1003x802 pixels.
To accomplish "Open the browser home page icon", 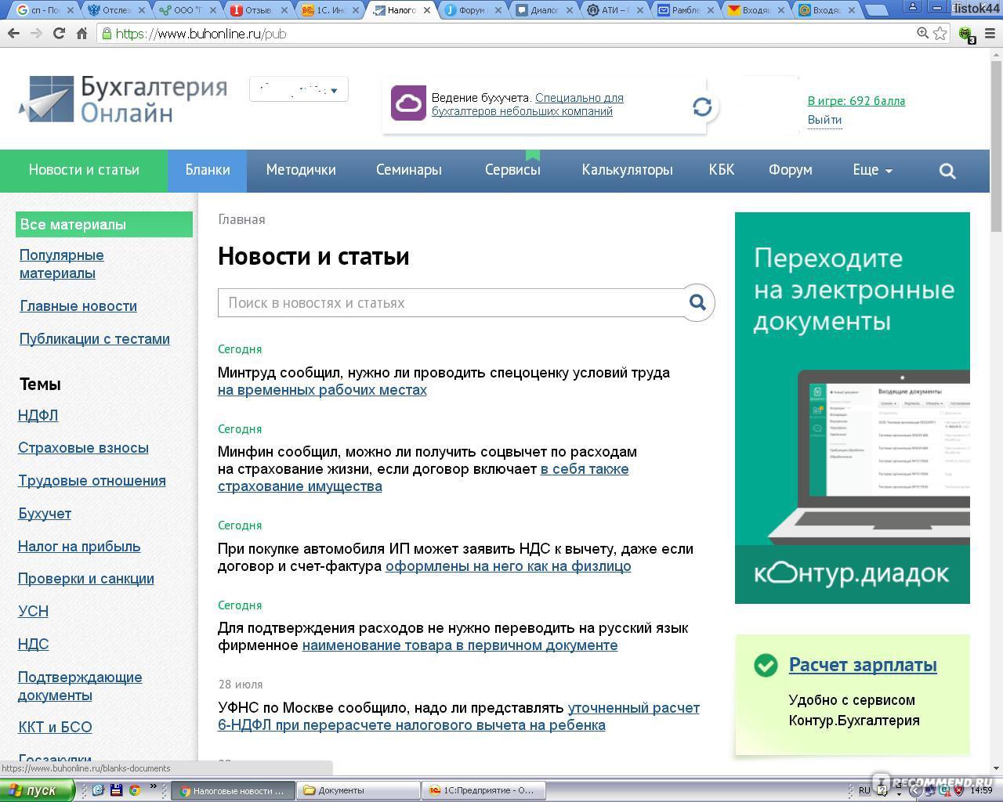I will [81, 34].
